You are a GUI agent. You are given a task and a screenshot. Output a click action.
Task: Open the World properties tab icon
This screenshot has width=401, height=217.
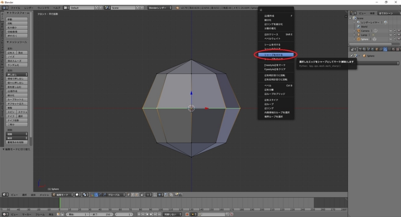[x=373, y=49]
